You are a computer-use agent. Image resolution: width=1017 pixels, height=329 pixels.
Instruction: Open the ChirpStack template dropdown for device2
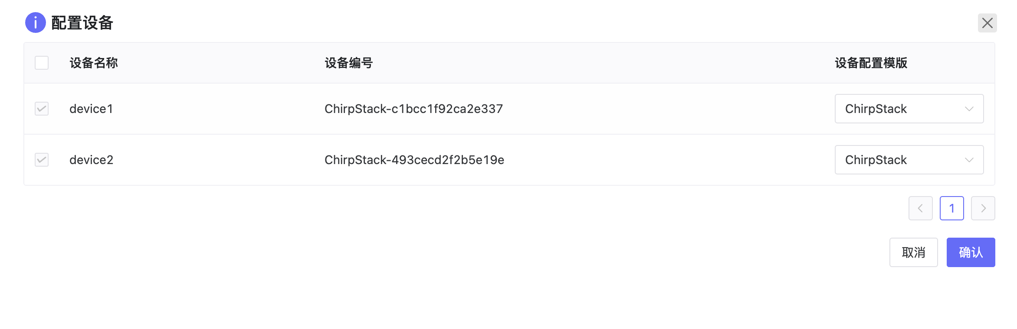pos(902,160)
